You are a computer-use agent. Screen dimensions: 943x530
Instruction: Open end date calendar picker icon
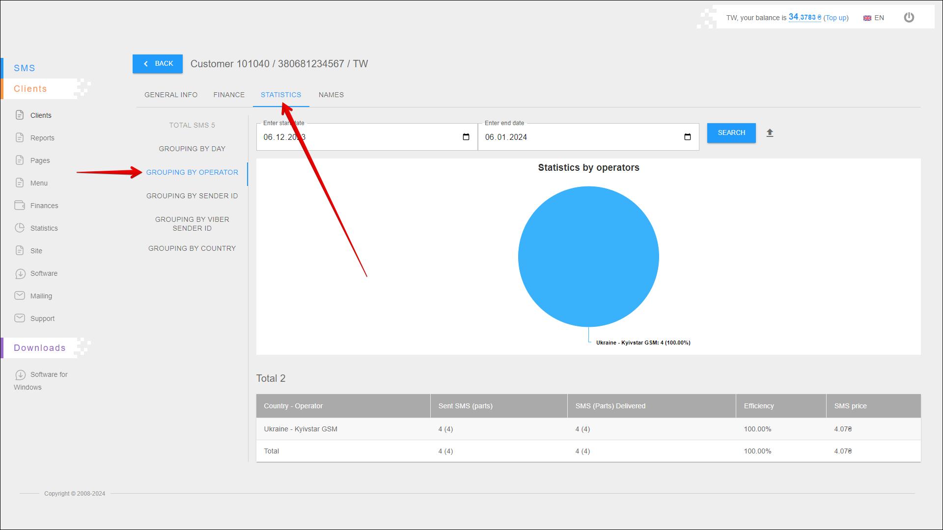pyautogui.click(x=687, y=137)
